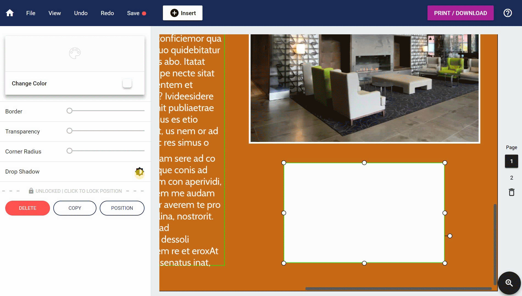
Task: Click the vertical canvas scrollbar
Action: coord(495,244)
